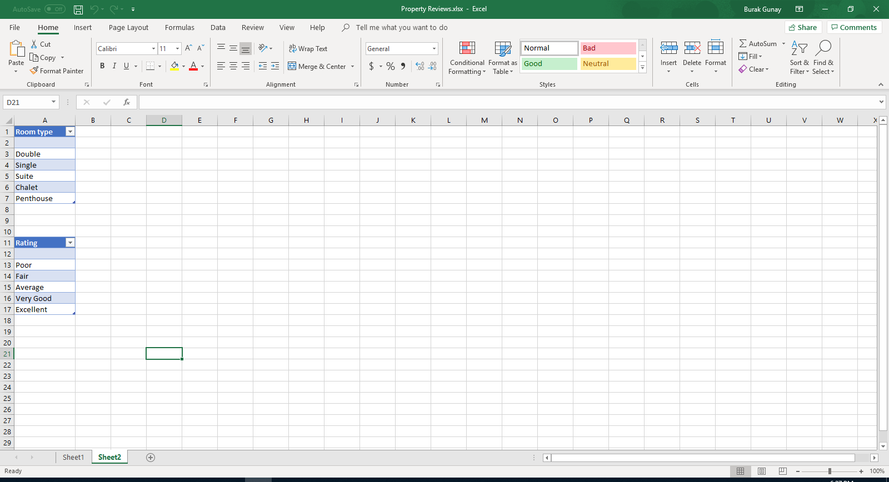This screenshot has width=889, height=482.
Task: Expand the formula bar
Action: 881,102
